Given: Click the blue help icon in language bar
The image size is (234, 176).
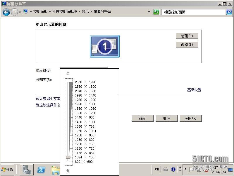Looking at the screenshot, I should [173, 170].
